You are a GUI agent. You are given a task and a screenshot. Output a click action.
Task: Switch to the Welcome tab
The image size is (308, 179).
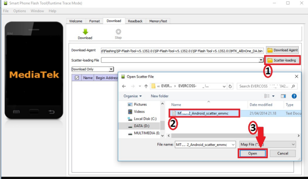[76, 21]
